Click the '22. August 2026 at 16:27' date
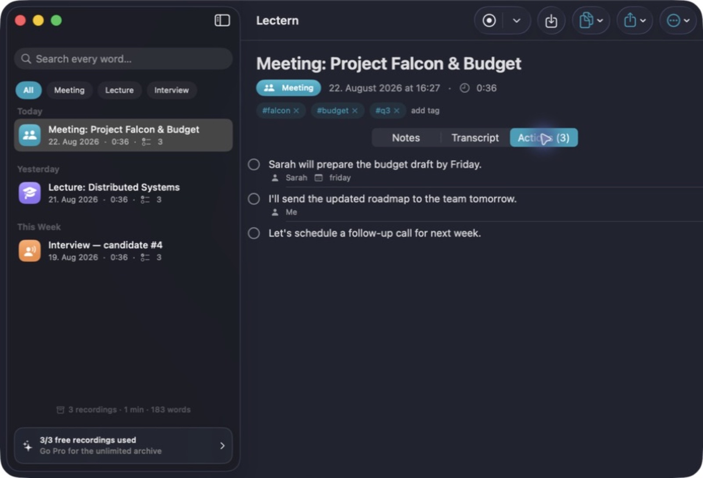This screenshot has height=478, width=703. 384,88
